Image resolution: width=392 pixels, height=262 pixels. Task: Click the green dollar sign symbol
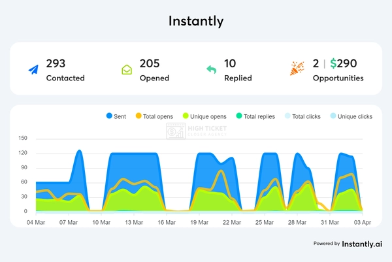click(x=334, y=64)
